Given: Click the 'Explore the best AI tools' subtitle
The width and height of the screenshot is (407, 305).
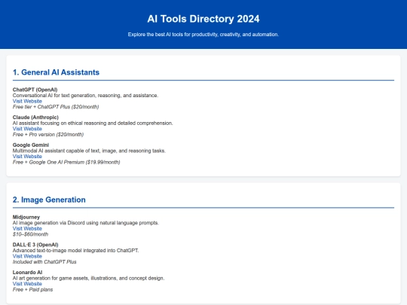Looking at the screenshot, I should 203,35.
